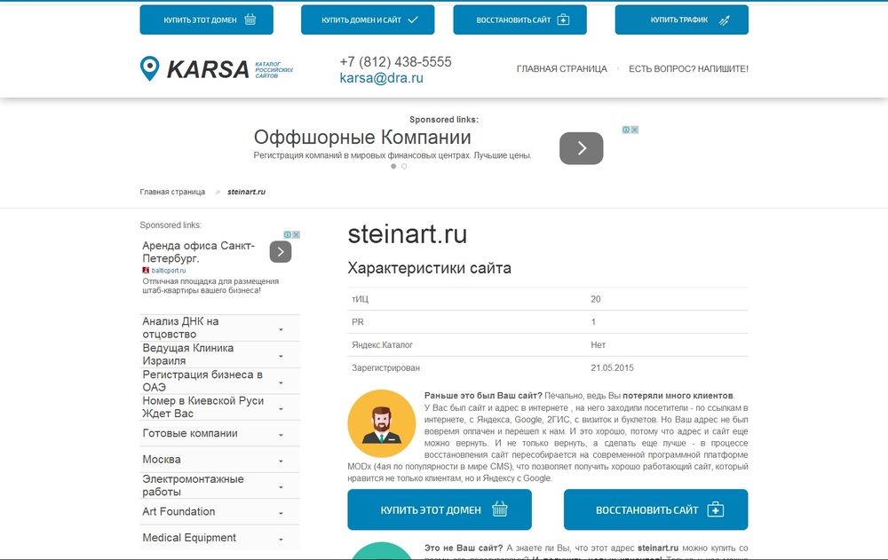Screen dimensions: 888x560
Task: Click the 'Купить трафик' button label
Action: click(x=679, y=20)
